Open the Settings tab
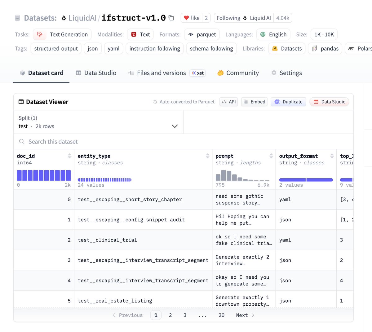Image resolution: width=372 pixels, height=332 pixels. click(286, 73)
